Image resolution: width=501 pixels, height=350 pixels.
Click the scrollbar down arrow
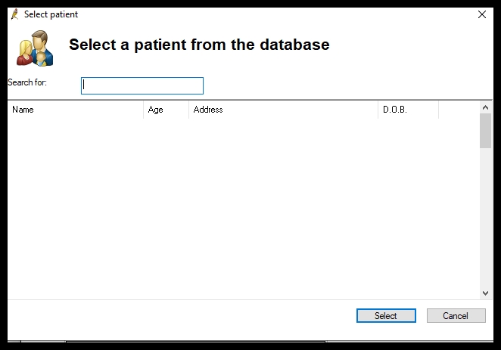485,293
